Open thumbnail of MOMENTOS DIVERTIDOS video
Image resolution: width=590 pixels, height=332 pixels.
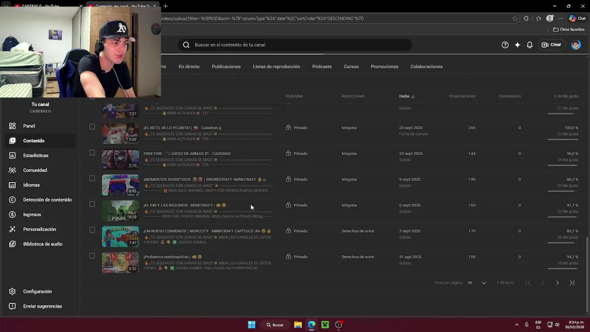[120, 185]
